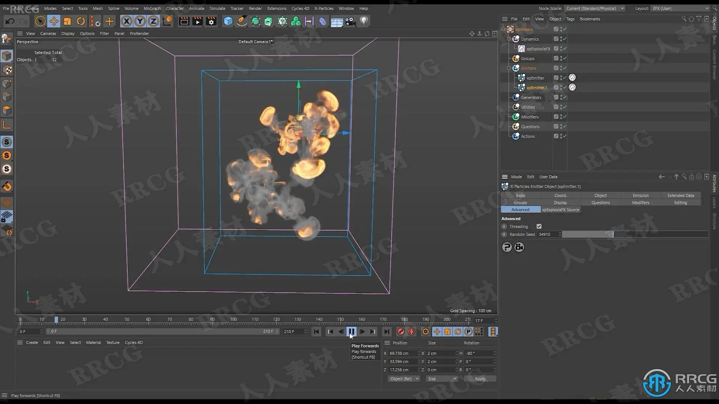Collapse the Emitters tree group

tap(509, 68)
